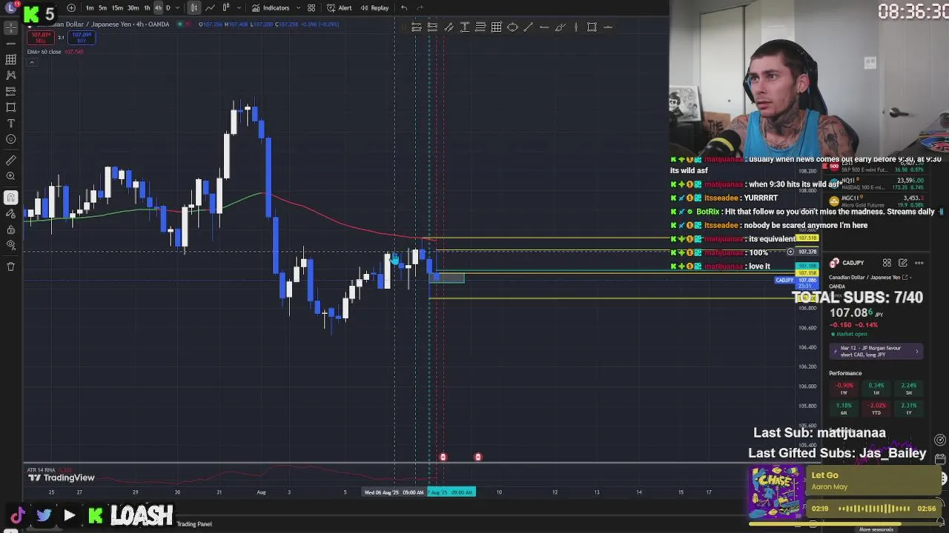Select the rectangle tool in floating toolbar
Screen dimensions: 949x533
[592, 27]
